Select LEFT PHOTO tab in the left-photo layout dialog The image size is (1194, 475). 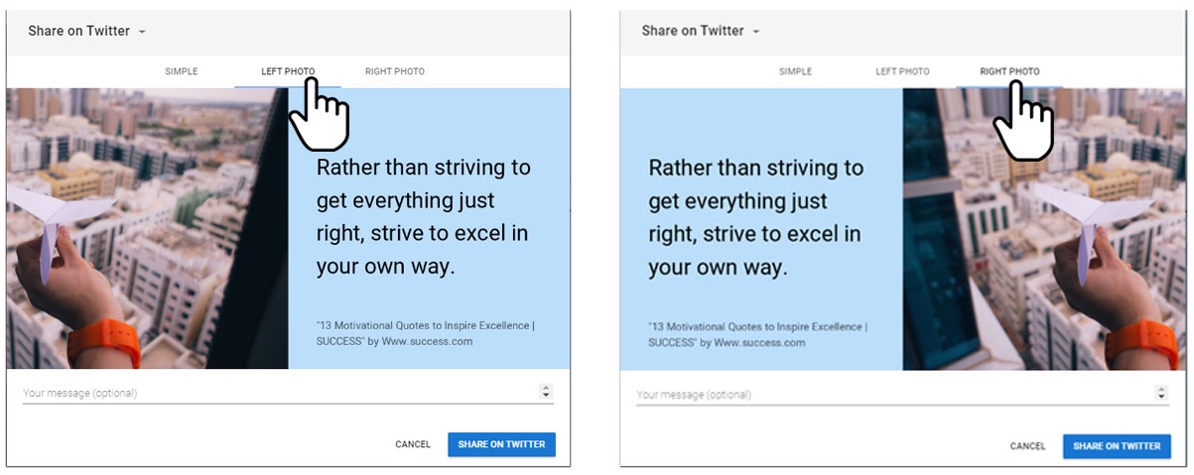click(287, 71)
